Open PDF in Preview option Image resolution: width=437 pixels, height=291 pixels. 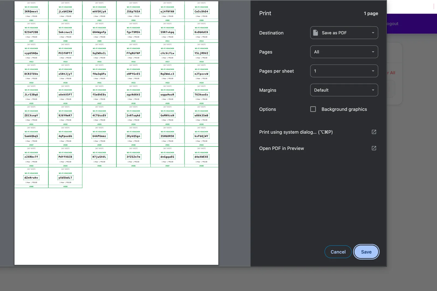pyautogui.click(x=282, y=148)
